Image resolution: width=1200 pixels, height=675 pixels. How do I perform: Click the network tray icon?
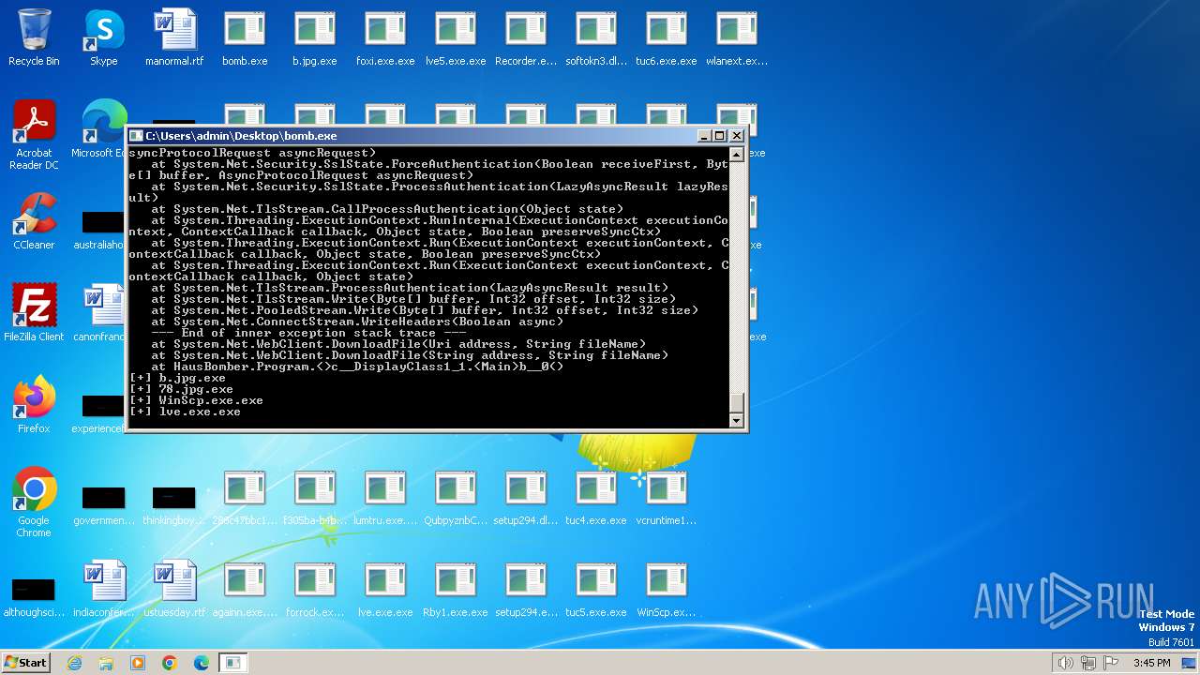1088,663
